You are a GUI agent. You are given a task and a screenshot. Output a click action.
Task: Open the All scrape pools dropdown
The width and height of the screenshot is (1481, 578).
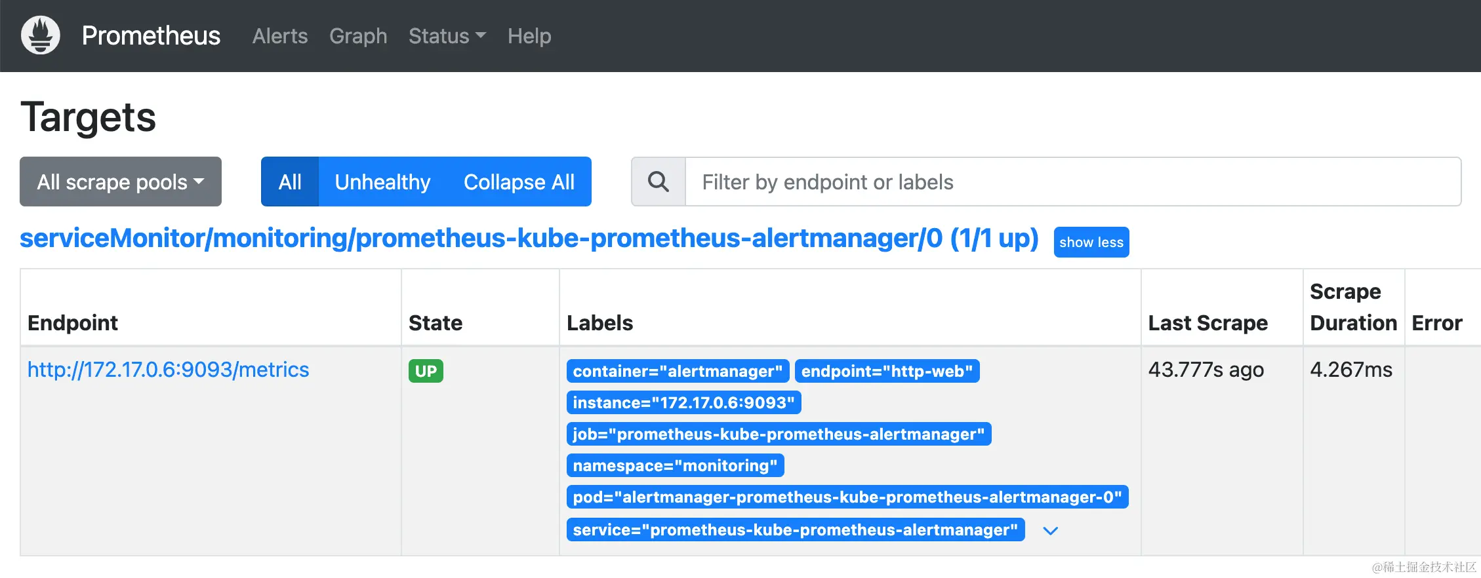[x=121, y=182]
